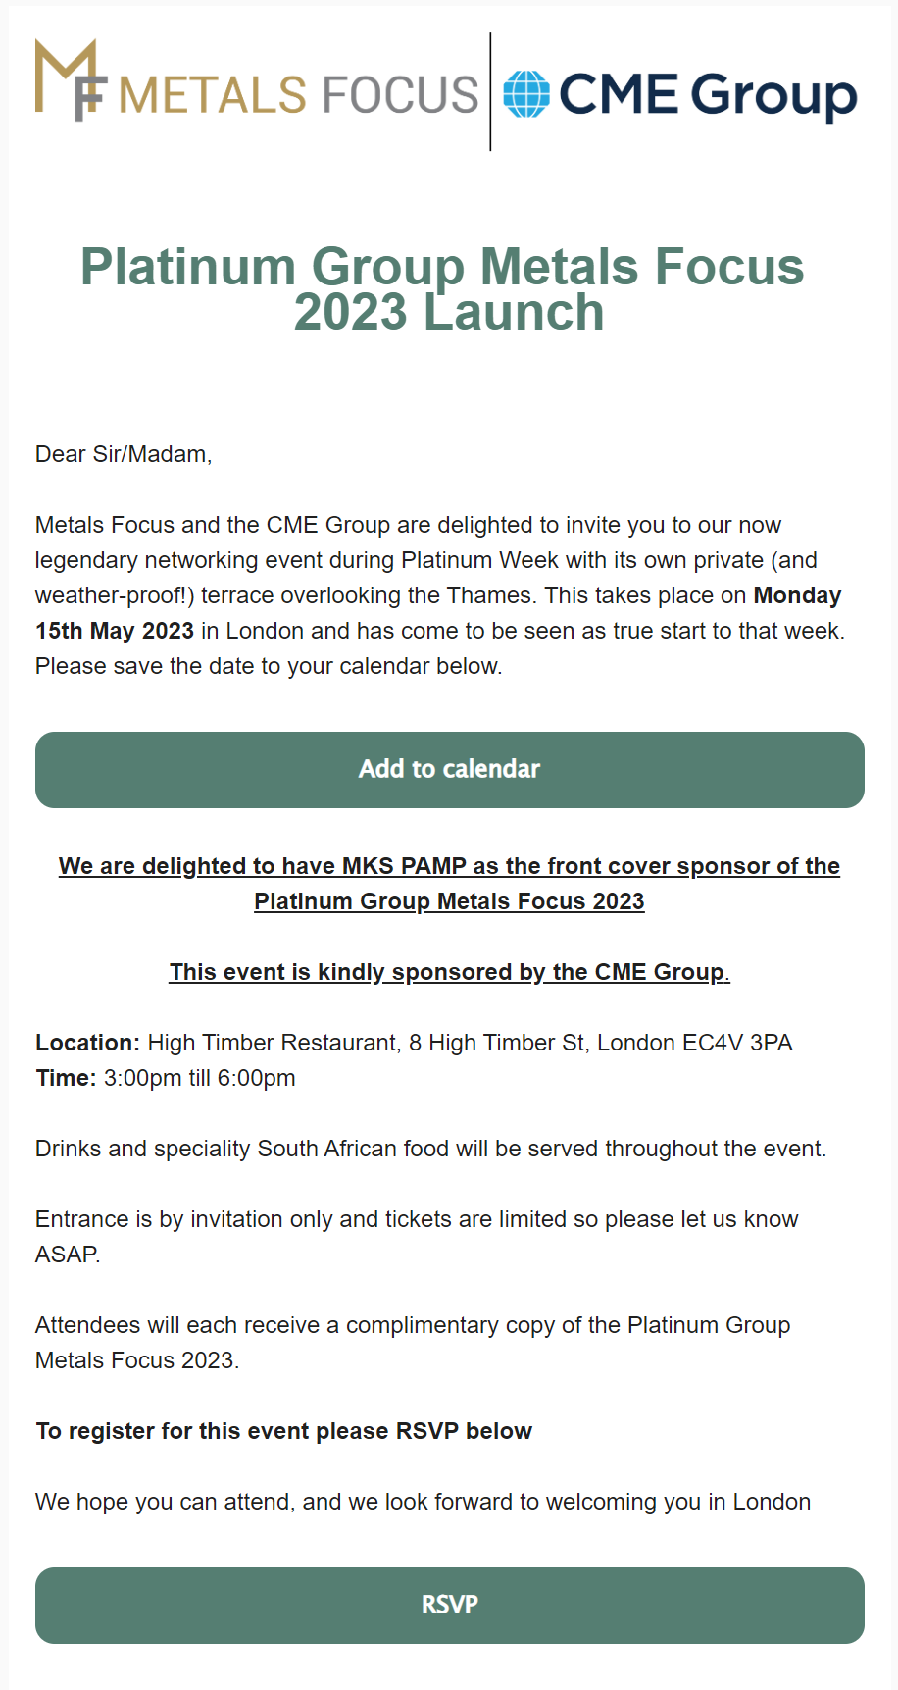The width and height of the screenshot is (898, 1690).
Task: Click the welcoming you in London sentence
Action: pos(424,1502)
